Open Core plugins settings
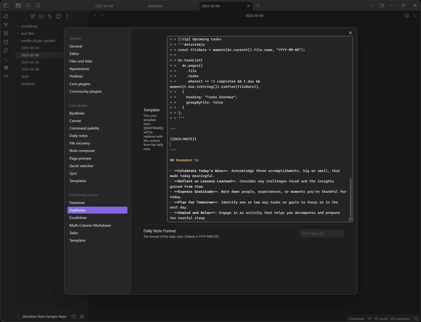The height and width of the screenshot is (322, 421). tap(97, 84)
